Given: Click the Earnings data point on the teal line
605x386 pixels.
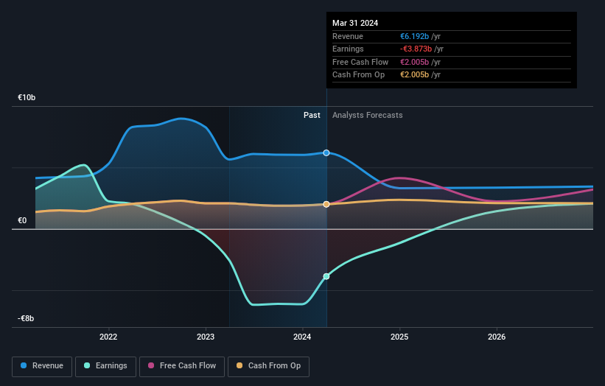Looking at the screenshot, I should (x=326, y=276).
